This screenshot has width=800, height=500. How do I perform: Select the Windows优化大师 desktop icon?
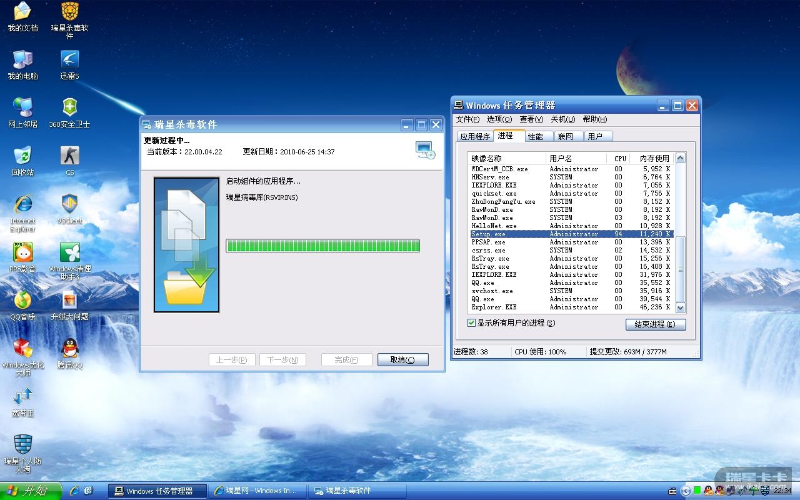click(x=22, y=349)
